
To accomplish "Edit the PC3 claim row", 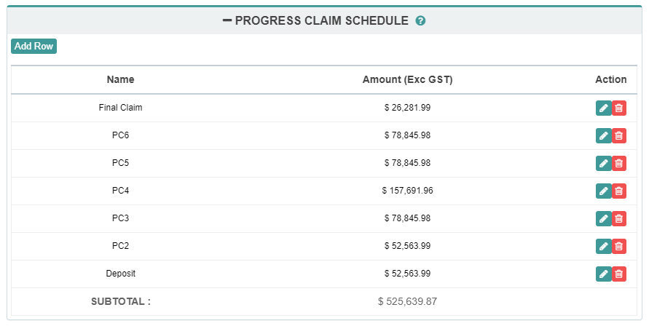I will pyautogui.click(x=603, y=218).
